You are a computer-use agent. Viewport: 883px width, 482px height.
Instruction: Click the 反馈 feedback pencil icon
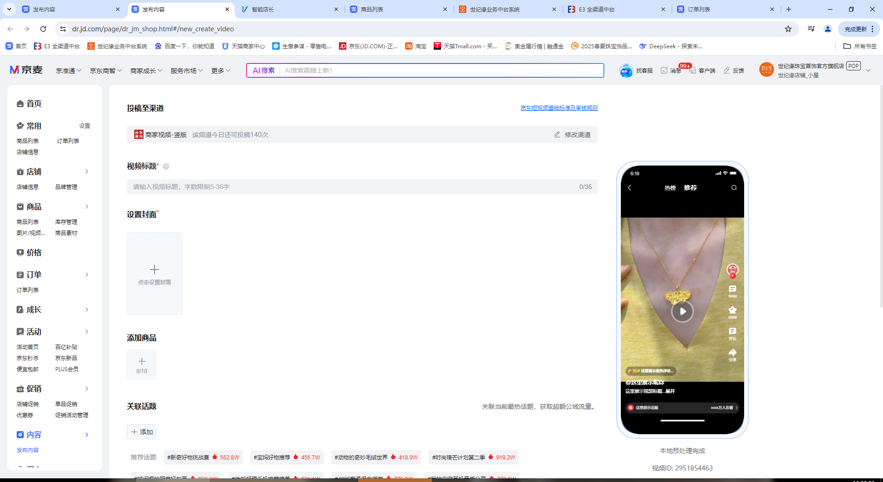(x=727, y=71)
